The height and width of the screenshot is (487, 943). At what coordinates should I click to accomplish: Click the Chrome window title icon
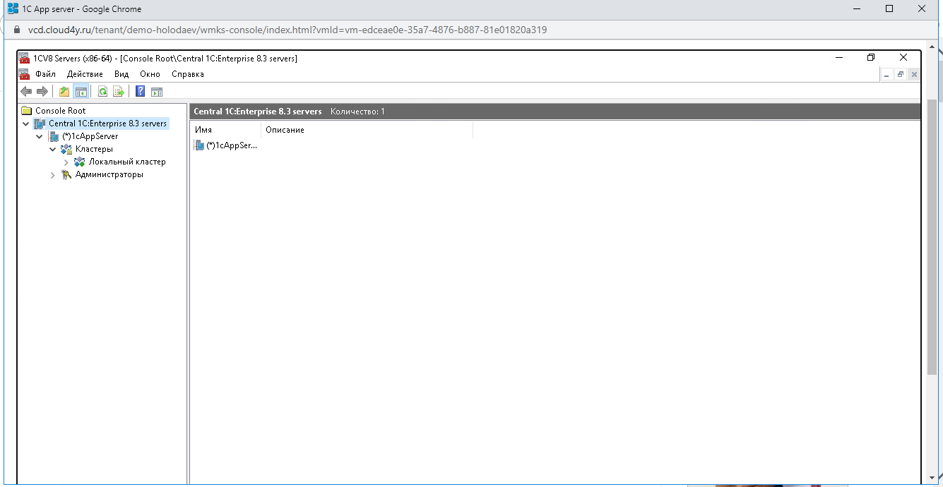[x=13, y=9]
